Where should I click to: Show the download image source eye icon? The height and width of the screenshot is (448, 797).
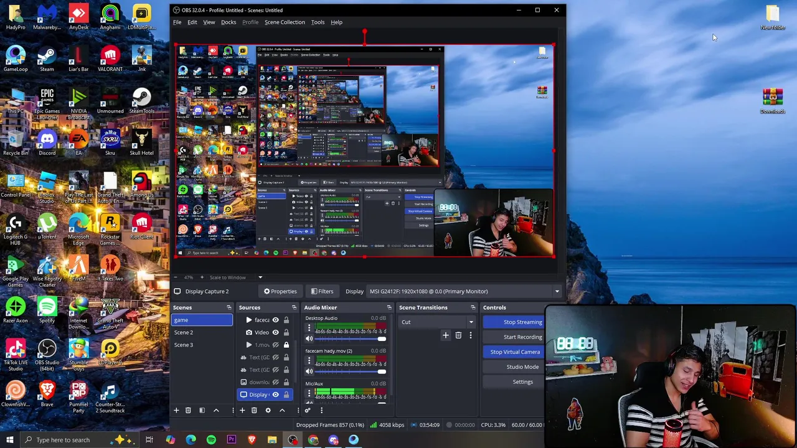tap(275, 382)
